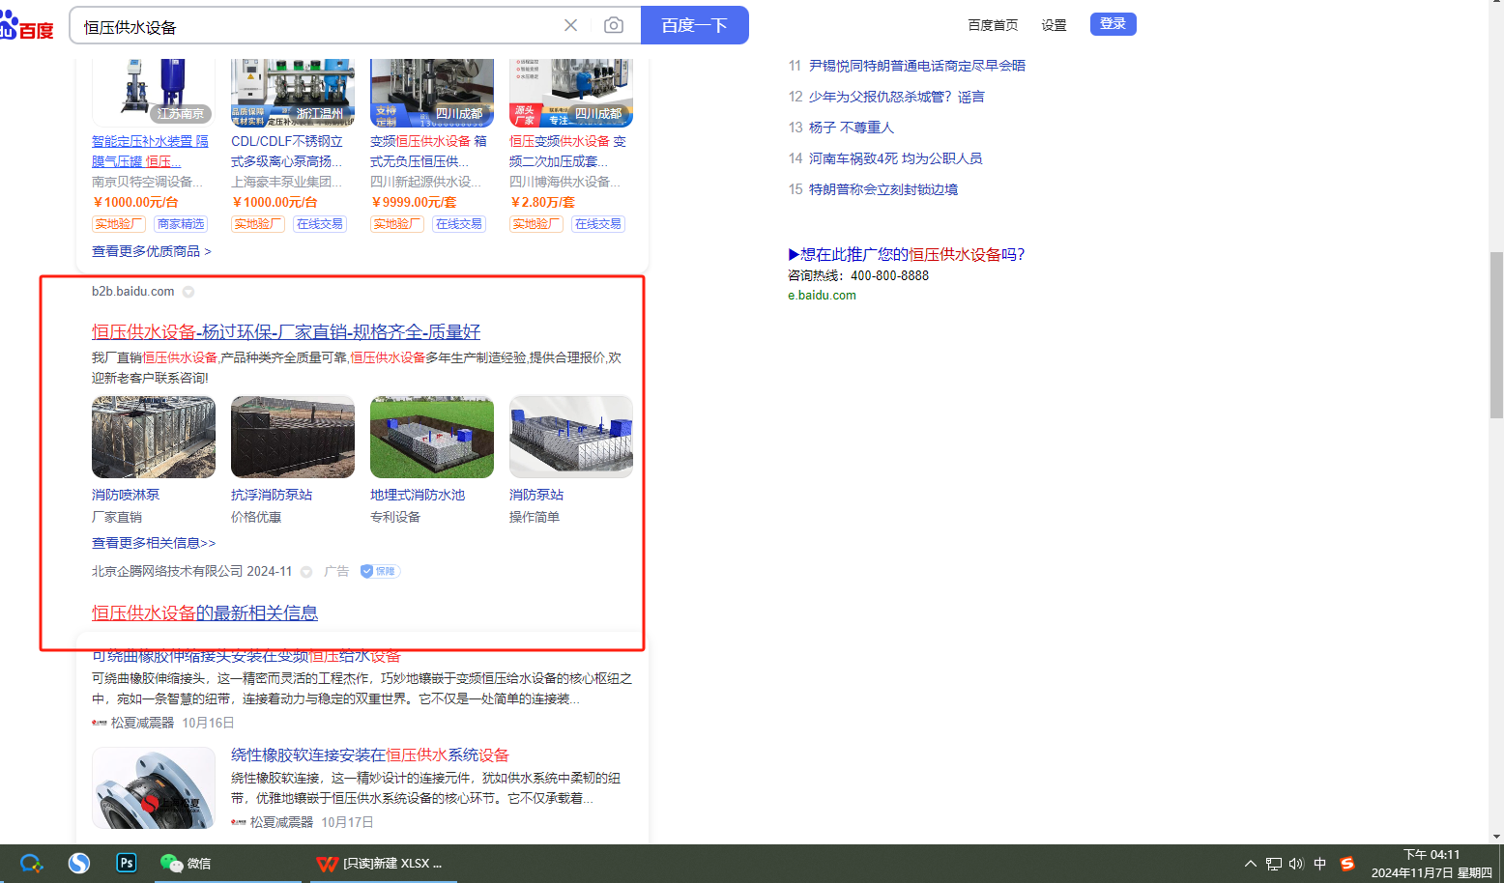Click the 百度一下 search button

click(694, 25)
